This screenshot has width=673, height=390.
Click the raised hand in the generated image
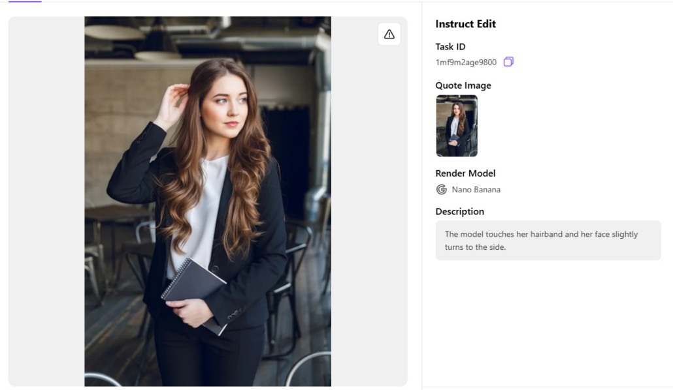point(171,104)
